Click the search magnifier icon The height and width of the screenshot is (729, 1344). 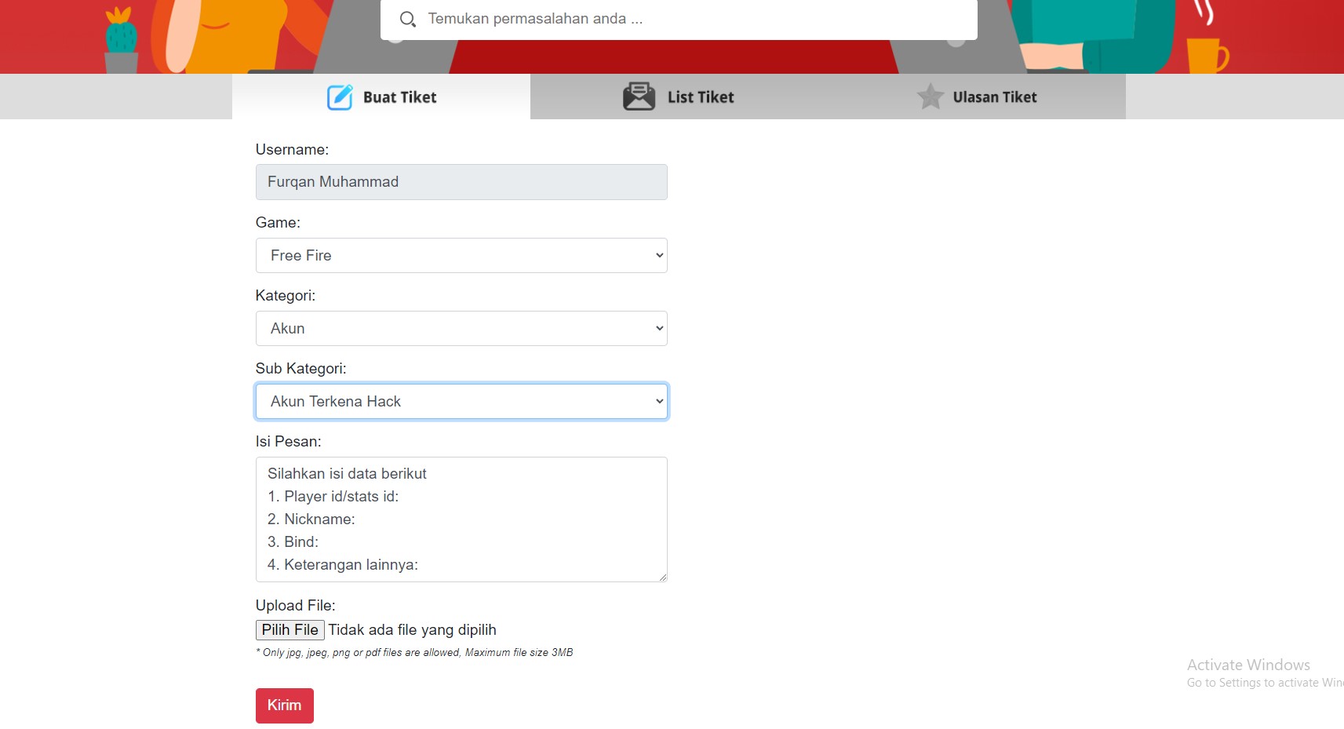coord(408,19)
